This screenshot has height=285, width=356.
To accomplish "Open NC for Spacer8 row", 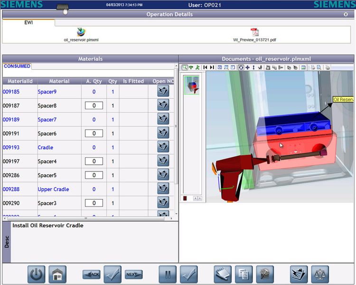I will click(x=163, y=105).
